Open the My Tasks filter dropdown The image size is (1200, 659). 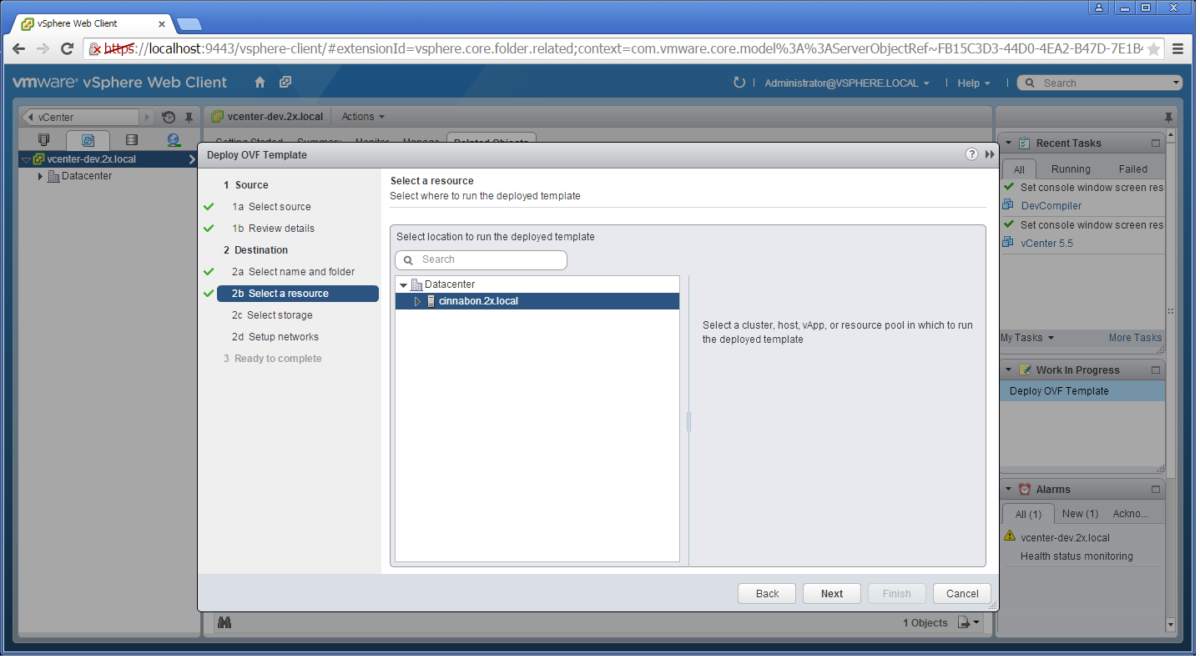pyautogui.click(x=1027, y=338)
